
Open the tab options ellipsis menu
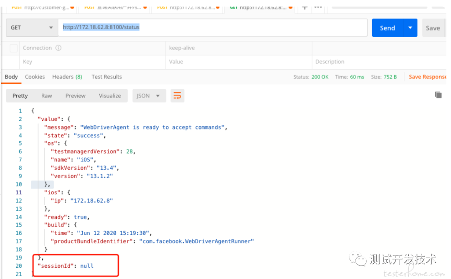(x=318, y=7)
